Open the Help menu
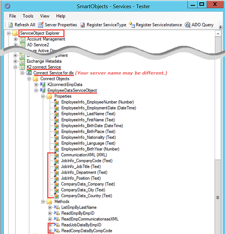This screenshot has height=234, width=225. click(60, 16)
